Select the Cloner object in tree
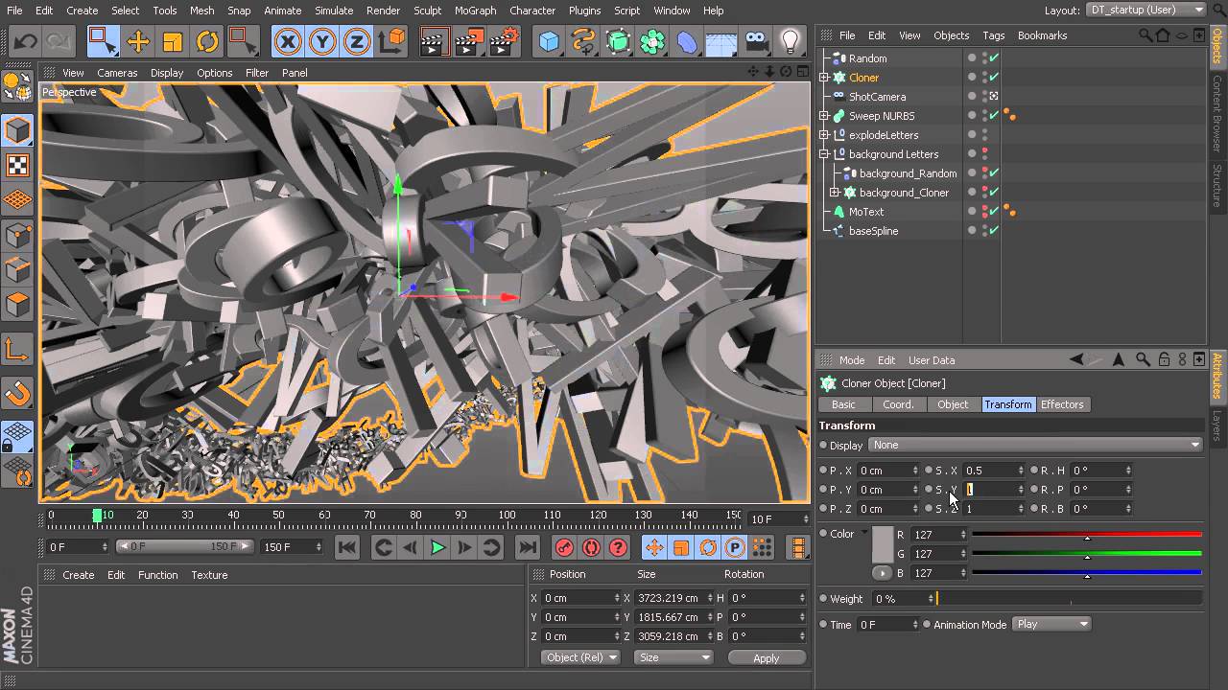The height and width of the screenshot is (690, 1228). point(863,78)
